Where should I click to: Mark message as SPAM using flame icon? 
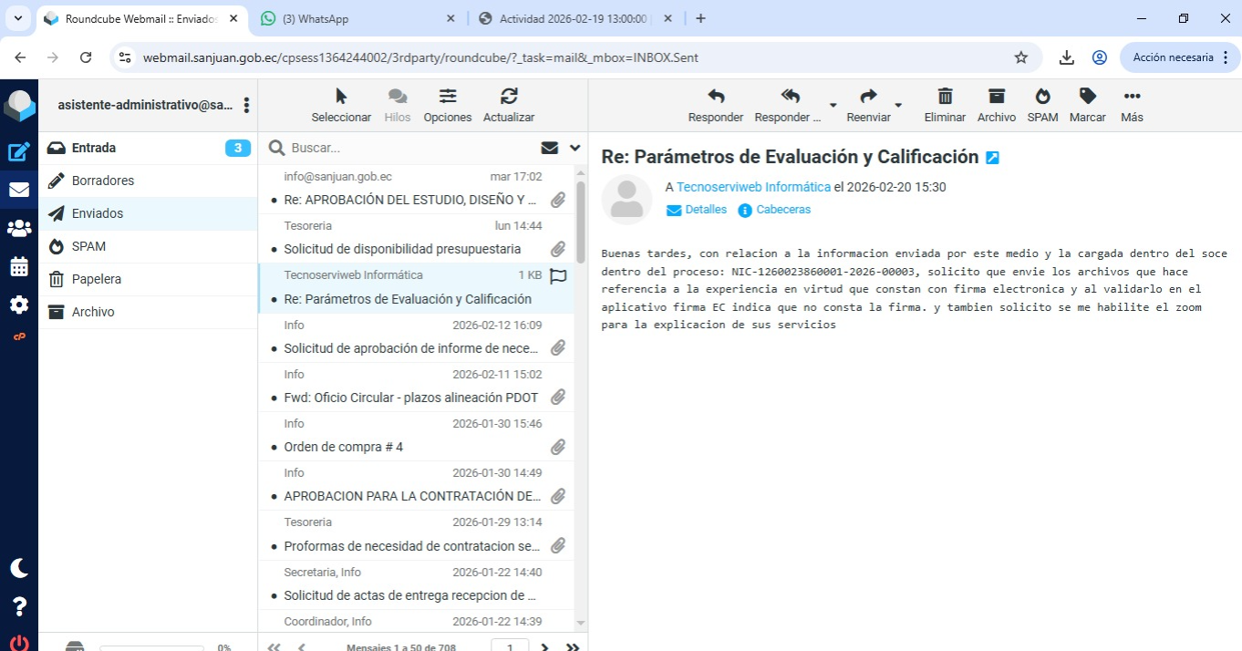[x=1042, y=105]
